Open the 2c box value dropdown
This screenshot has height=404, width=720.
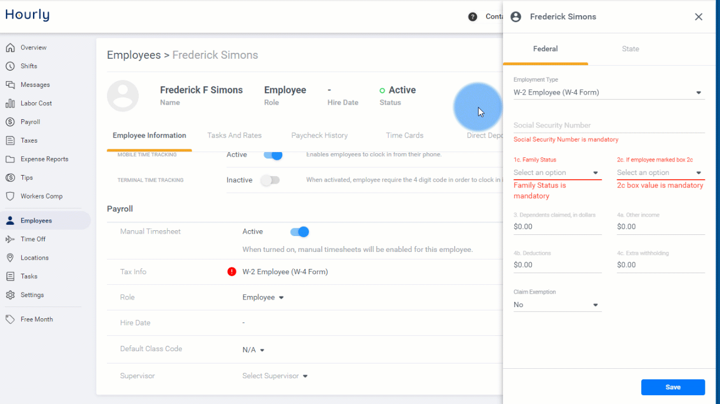661,173
